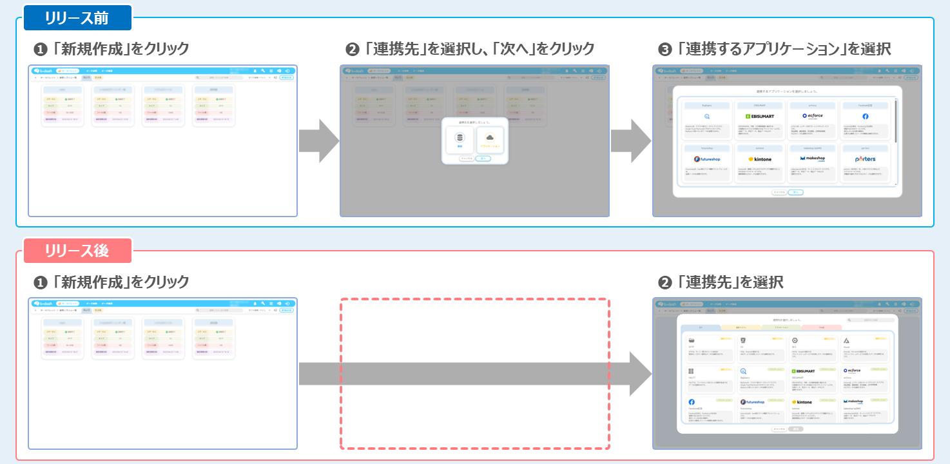Screen dimensions: 950x464
Task: Click キャンセル in リリース後 step ❷ dialog
Action: [779, 429]
